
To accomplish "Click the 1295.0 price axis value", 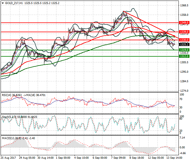I will coord(184,72).
